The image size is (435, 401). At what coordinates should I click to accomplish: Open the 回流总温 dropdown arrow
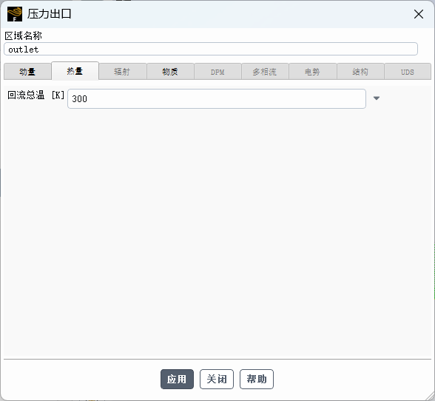point(376,98)
